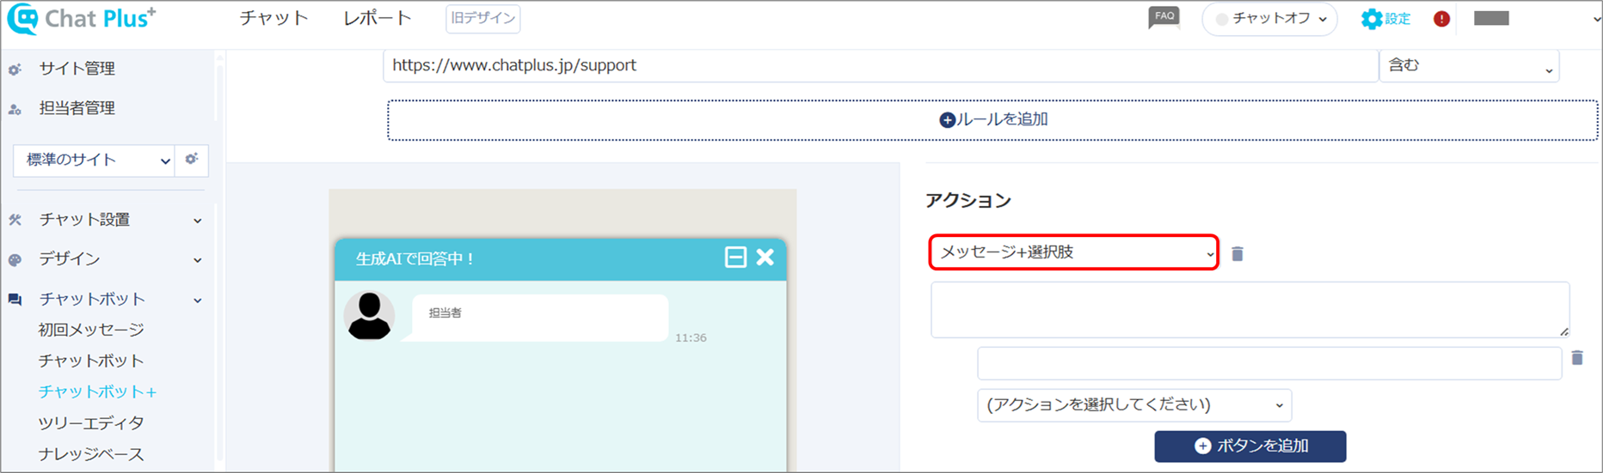Delete the action with trash icon beside メッセージ+選択肢

[1238, 253]
